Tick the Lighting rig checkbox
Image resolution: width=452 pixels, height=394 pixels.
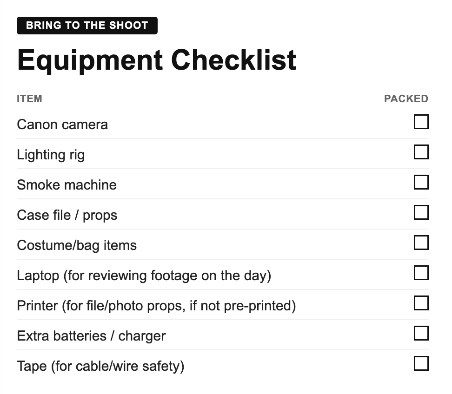(421, 152)
